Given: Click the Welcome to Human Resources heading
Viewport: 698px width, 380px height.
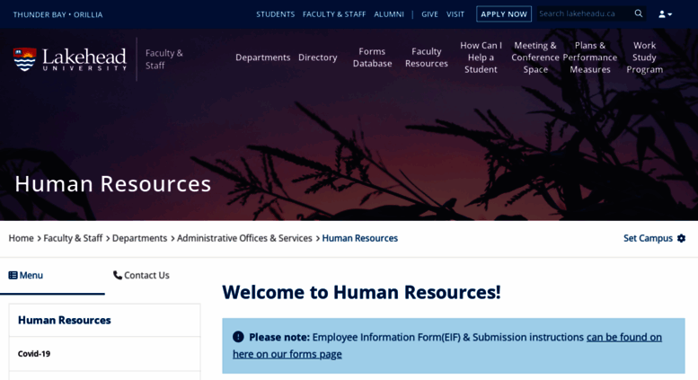Looking at the screenshot, I should (361, 292).
